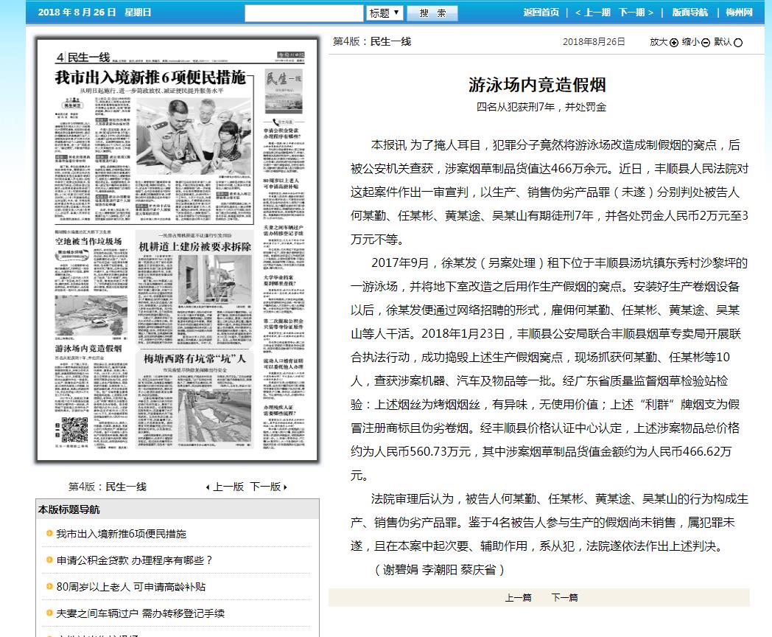Click the 缩小 shrink text label
The image size is (772, 637).
[x=691, y=42]
